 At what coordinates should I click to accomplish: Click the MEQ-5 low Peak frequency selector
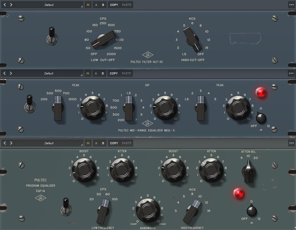[58, 108]
